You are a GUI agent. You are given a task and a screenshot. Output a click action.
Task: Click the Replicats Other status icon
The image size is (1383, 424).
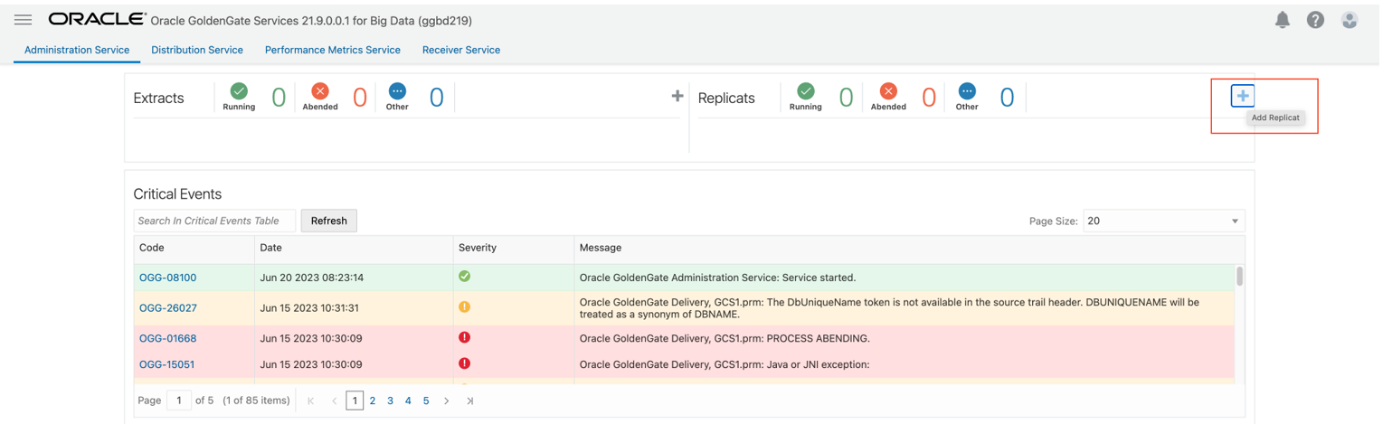click(967, 90)
